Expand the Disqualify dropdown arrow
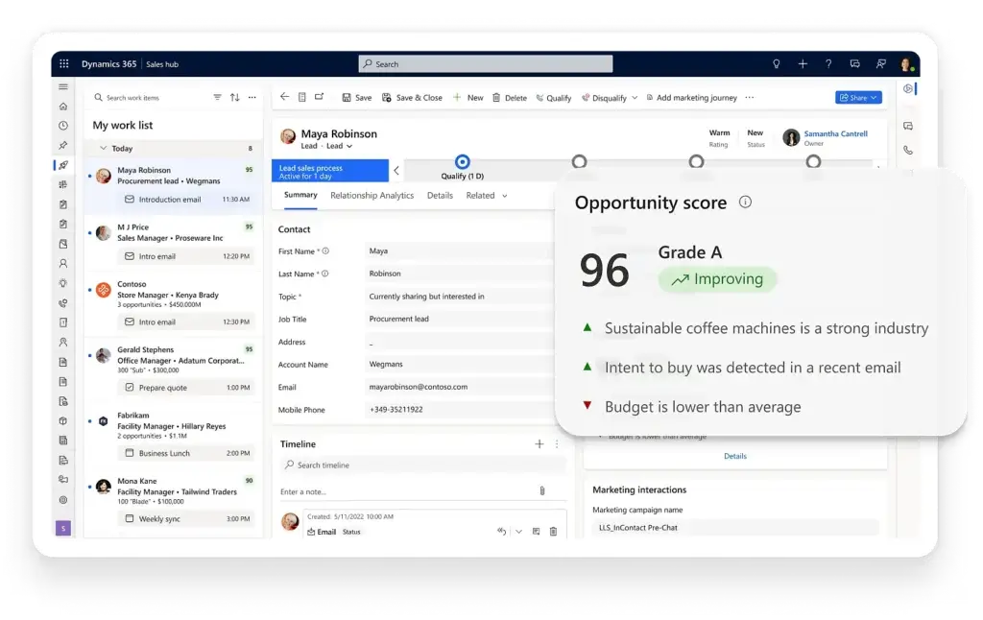 [635, 98]
